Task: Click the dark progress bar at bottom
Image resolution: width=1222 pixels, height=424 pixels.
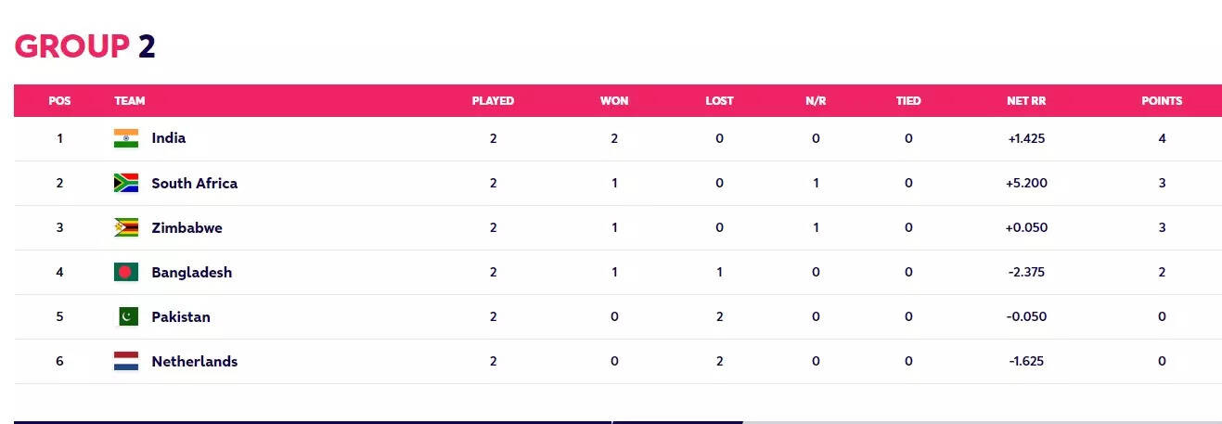Action: pyautogui.click(x=371, y=421)
